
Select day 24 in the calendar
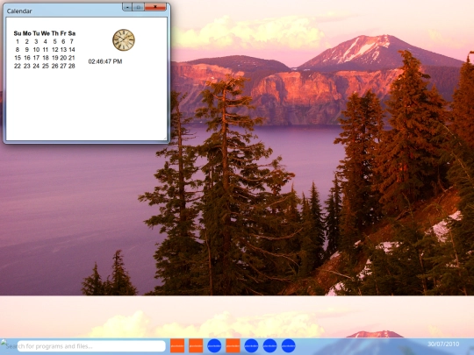36,66
